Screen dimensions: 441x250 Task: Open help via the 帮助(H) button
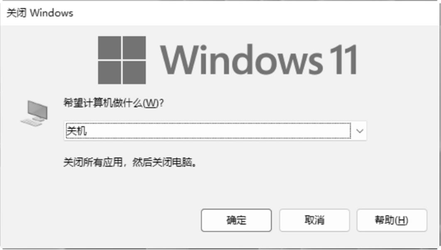pos(392,220)
